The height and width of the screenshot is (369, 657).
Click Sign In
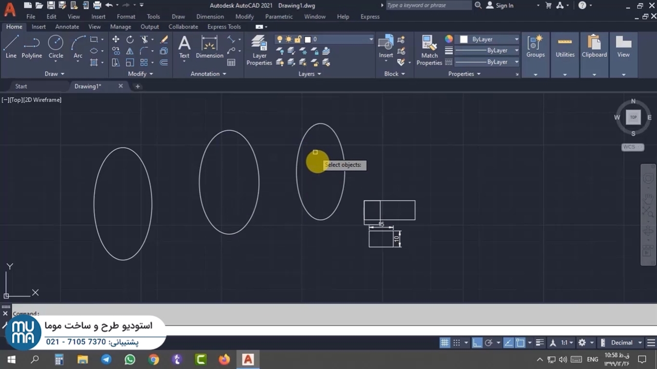(x=504, y=6)
